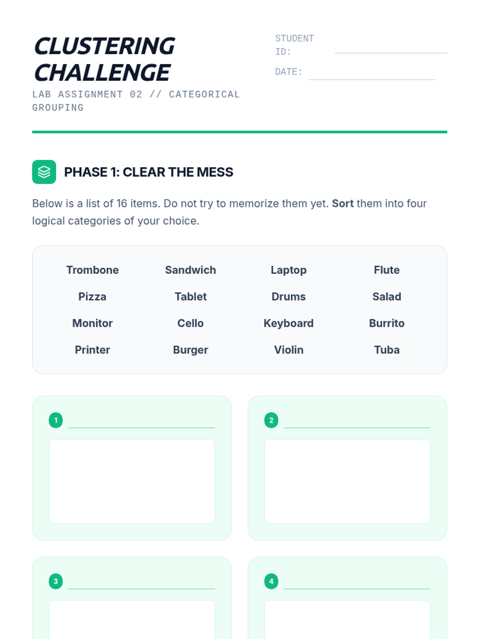The width and height of the screenshot is (479, 639).
Task: Click the Clustering Challenge title
Action: coord(105,59)
